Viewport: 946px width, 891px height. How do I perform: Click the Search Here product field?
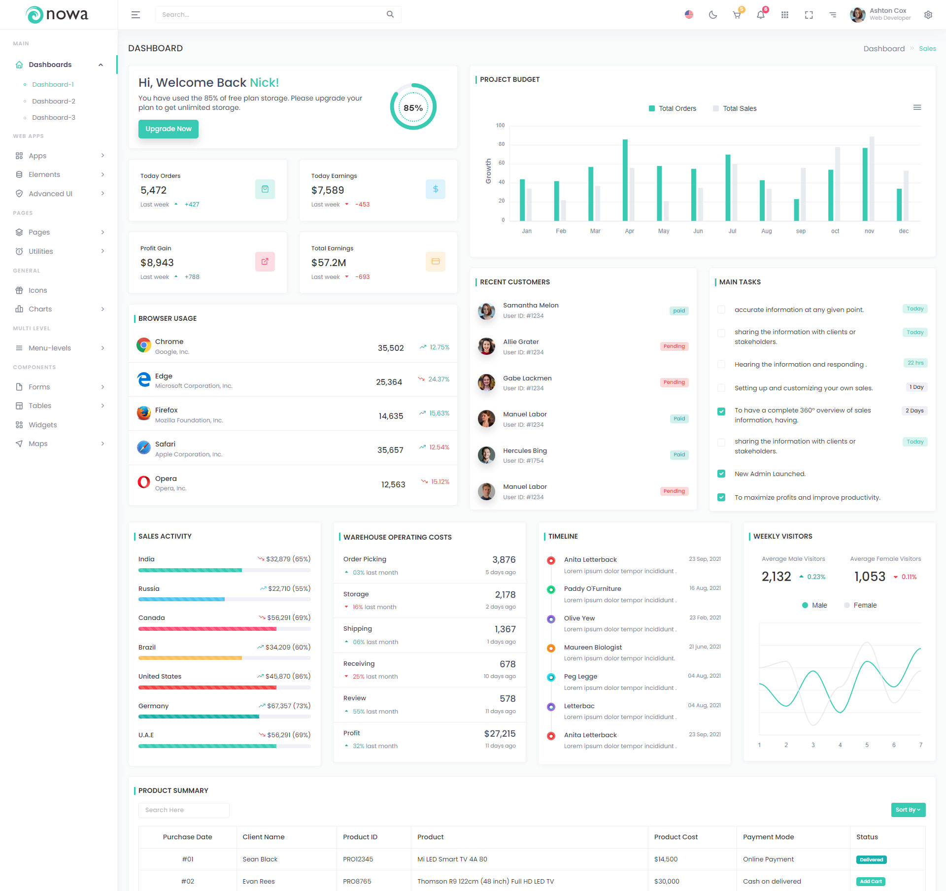(184, 810)
